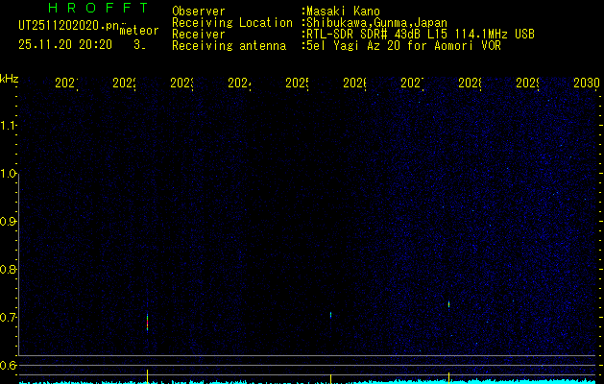Image resolution: width=604 pixels, height=384 pixels.
Task: Click the 2025 time axis label
Action: (297, 83)
